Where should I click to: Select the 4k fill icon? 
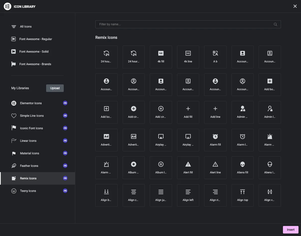coord(161,57)
